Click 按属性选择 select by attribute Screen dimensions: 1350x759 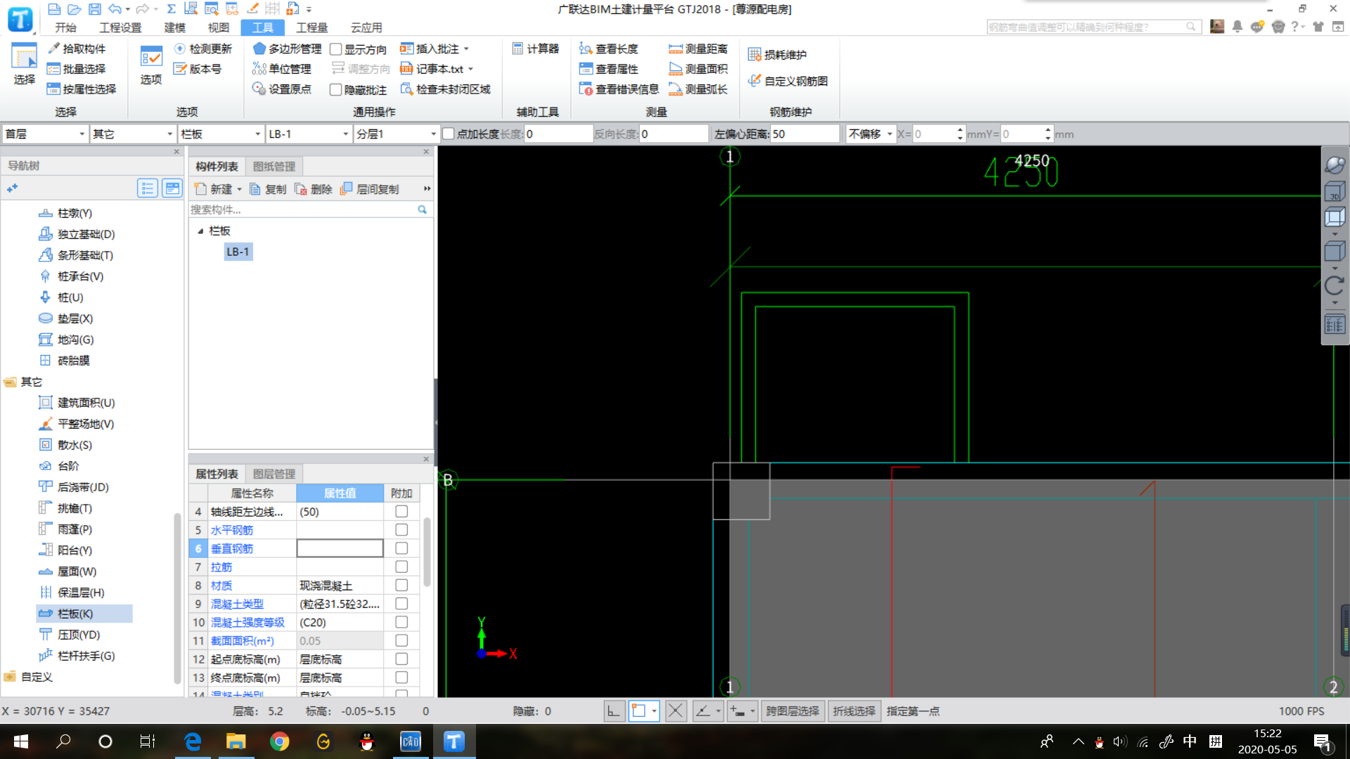click(x=82, y=89)
